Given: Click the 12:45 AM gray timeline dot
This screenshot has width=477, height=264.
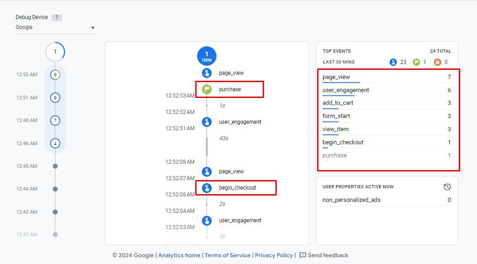Looking at the screenshot, I should coord(55,166).
